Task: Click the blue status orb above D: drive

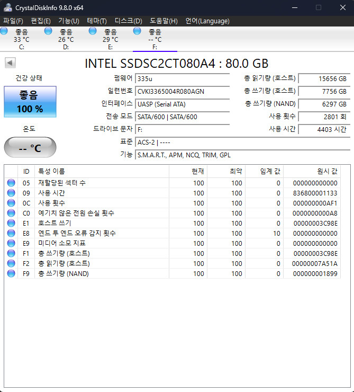Action: pos(48,31)
